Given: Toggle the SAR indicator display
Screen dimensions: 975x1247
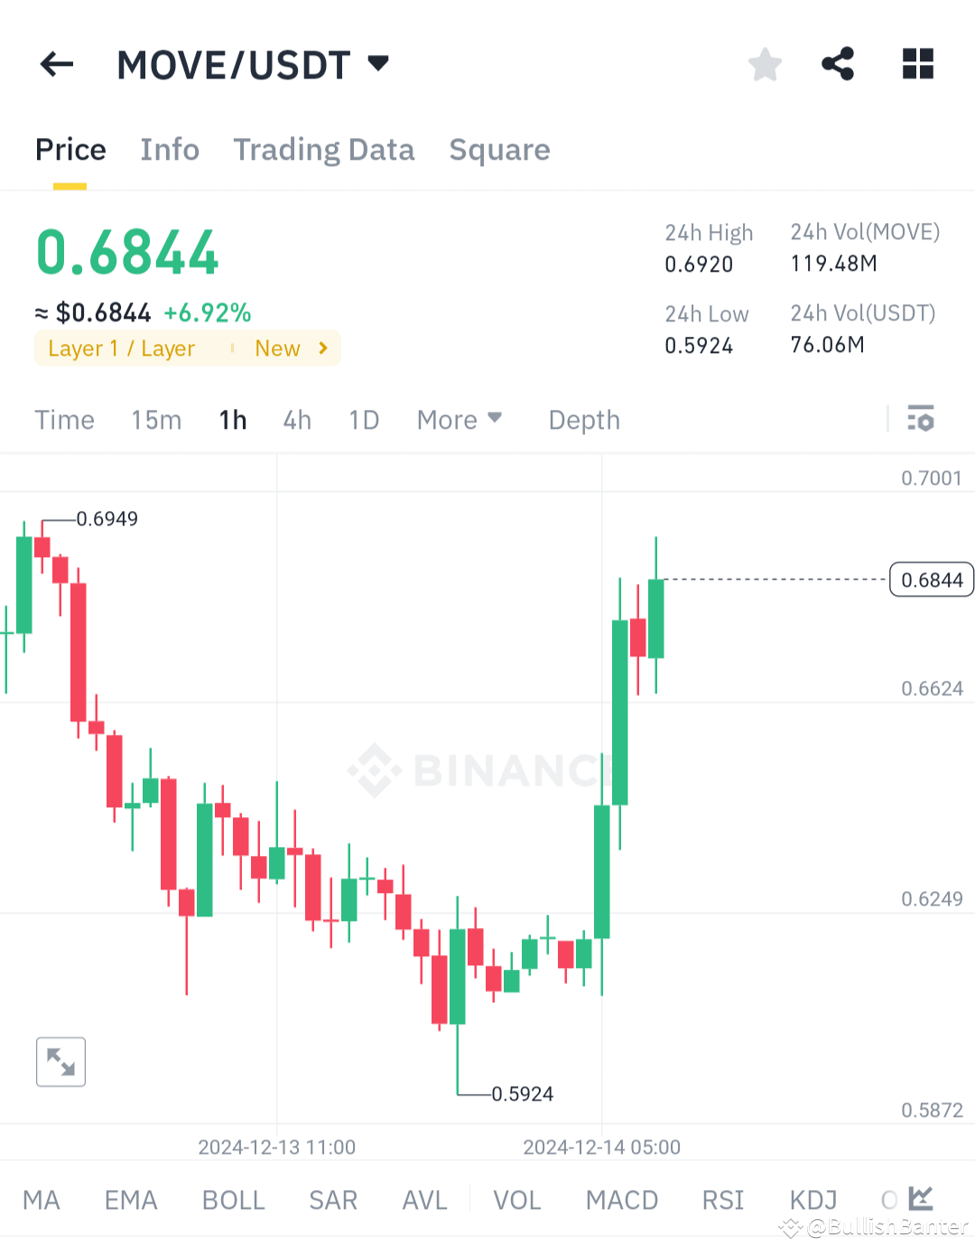Looking at the screenshot, I should pos(332,1199).
